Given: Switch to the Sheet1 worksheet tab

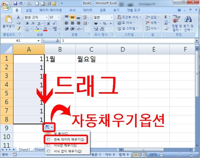Looking at the screenshot, I should pos(24,150).
